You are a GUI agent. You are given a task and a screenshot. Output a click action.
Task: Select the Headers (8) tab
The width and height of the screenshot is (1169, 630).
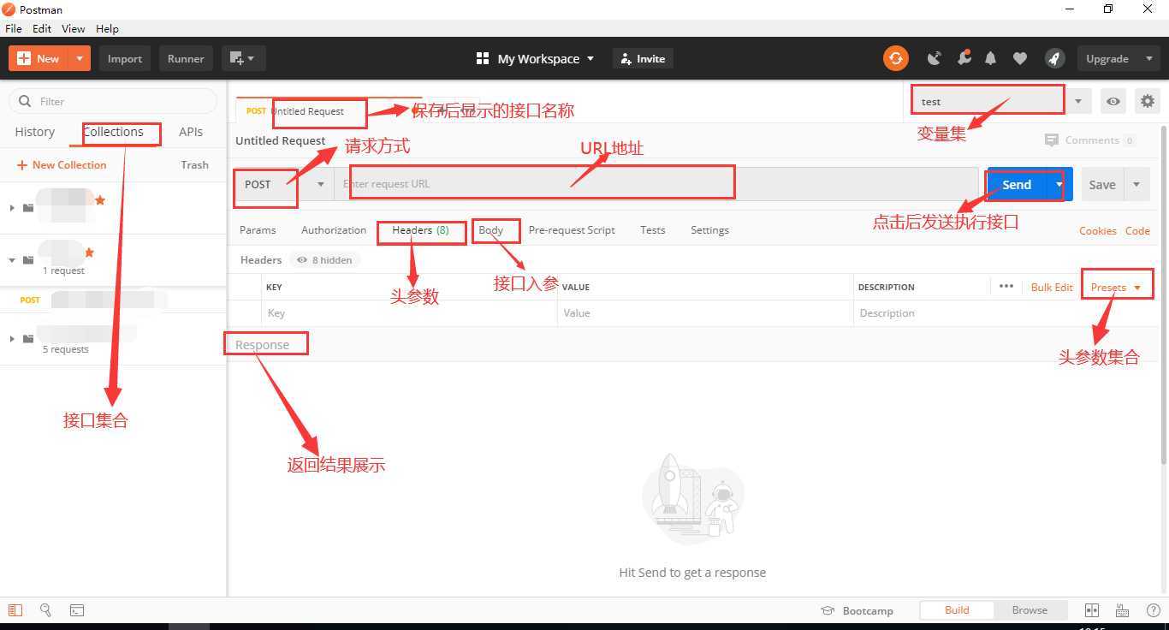coord(420,230)
